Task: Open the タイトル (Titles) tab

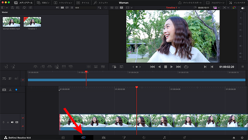Action: point(83,3)
